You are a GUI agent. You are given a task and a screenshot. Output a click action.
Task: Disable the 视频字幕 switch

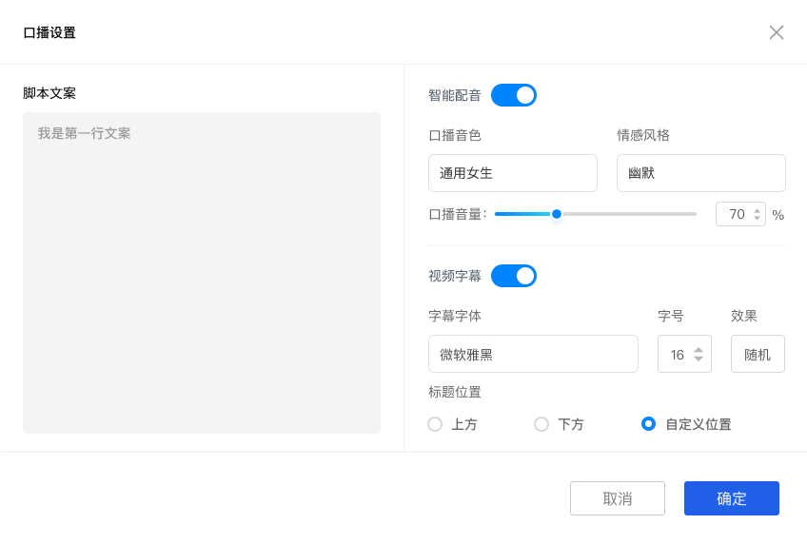point(514,276)
